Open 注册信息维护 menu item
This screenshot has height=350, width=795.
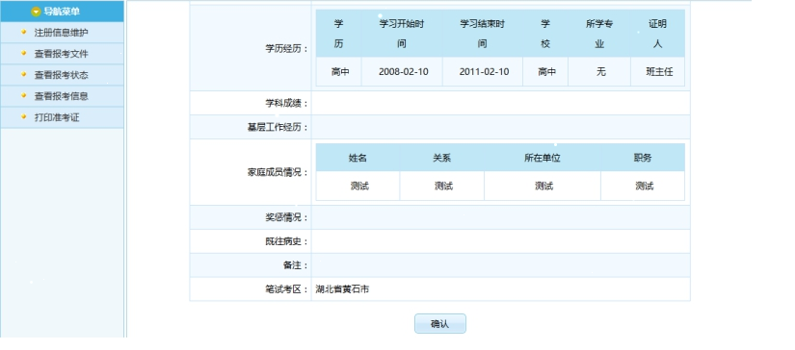click(x=62, y=33)
